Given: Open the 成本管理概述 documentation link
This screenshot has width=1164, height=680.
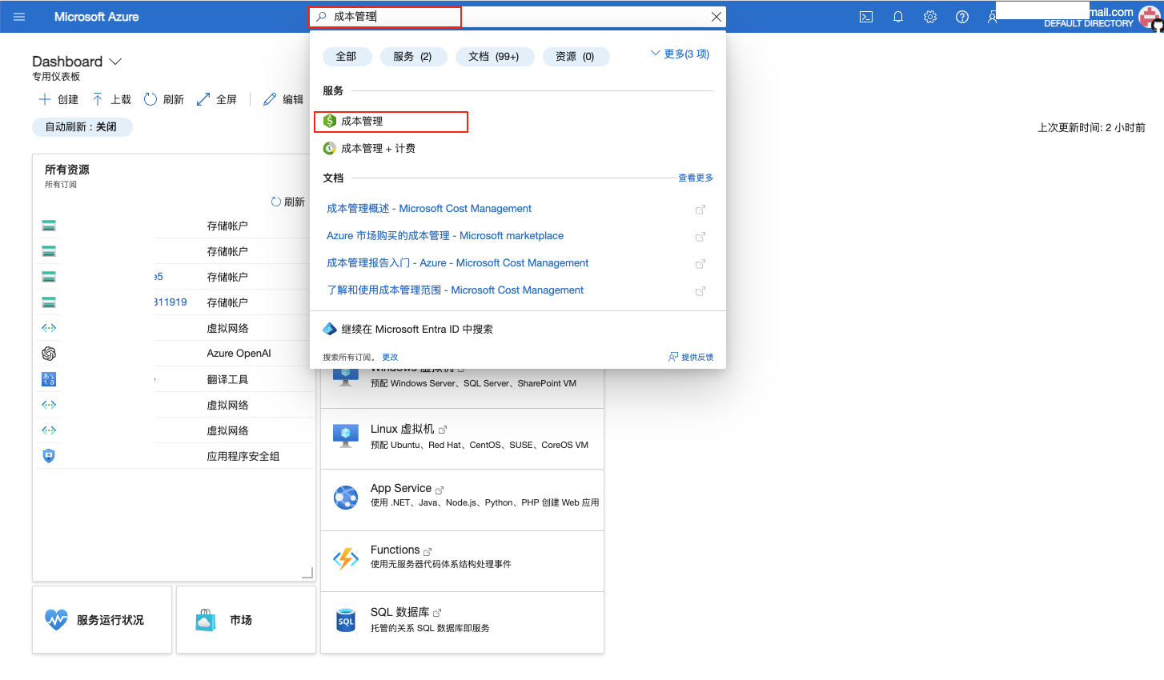Looking at the screenshot, I should (428, 209).
